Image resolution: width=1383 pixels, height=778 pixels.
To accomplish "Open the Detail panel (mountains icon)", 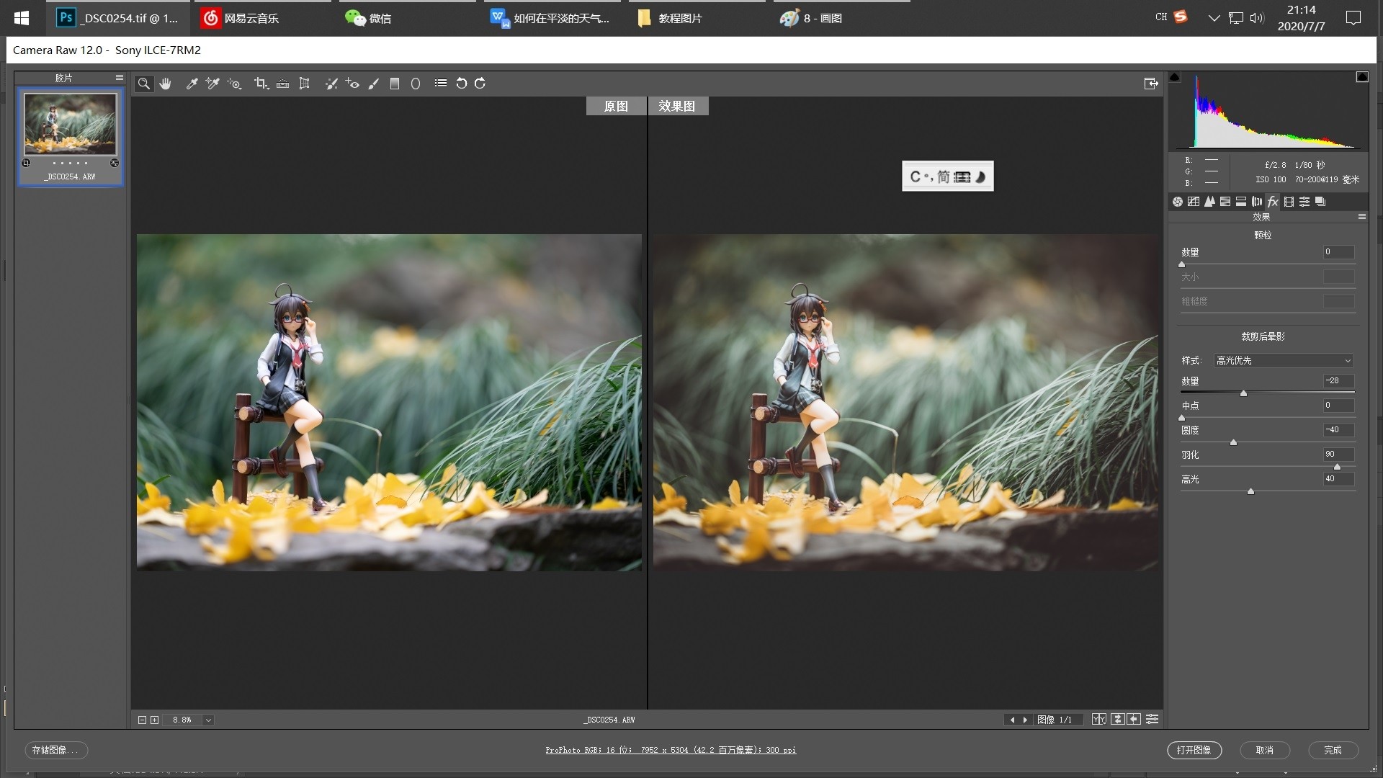I will (1209, 202).
